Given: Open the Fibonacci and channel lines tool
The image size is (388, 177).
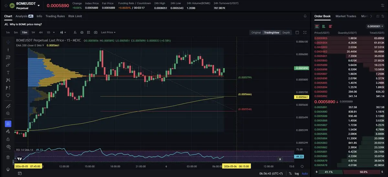Looking at the screenshot, I should 8,57.
